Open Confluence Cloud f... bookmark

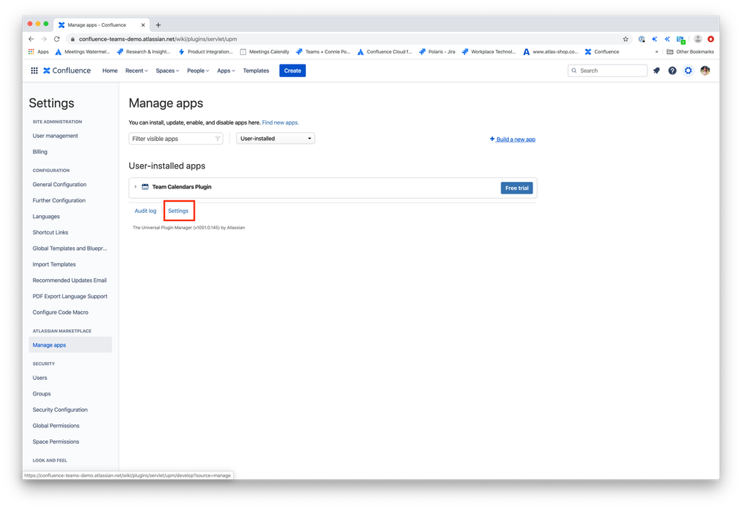(385, 52)
